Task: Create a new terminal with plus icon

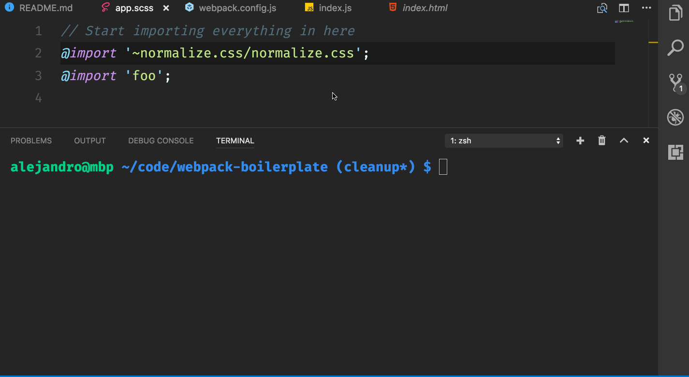Action: point(580,140)
